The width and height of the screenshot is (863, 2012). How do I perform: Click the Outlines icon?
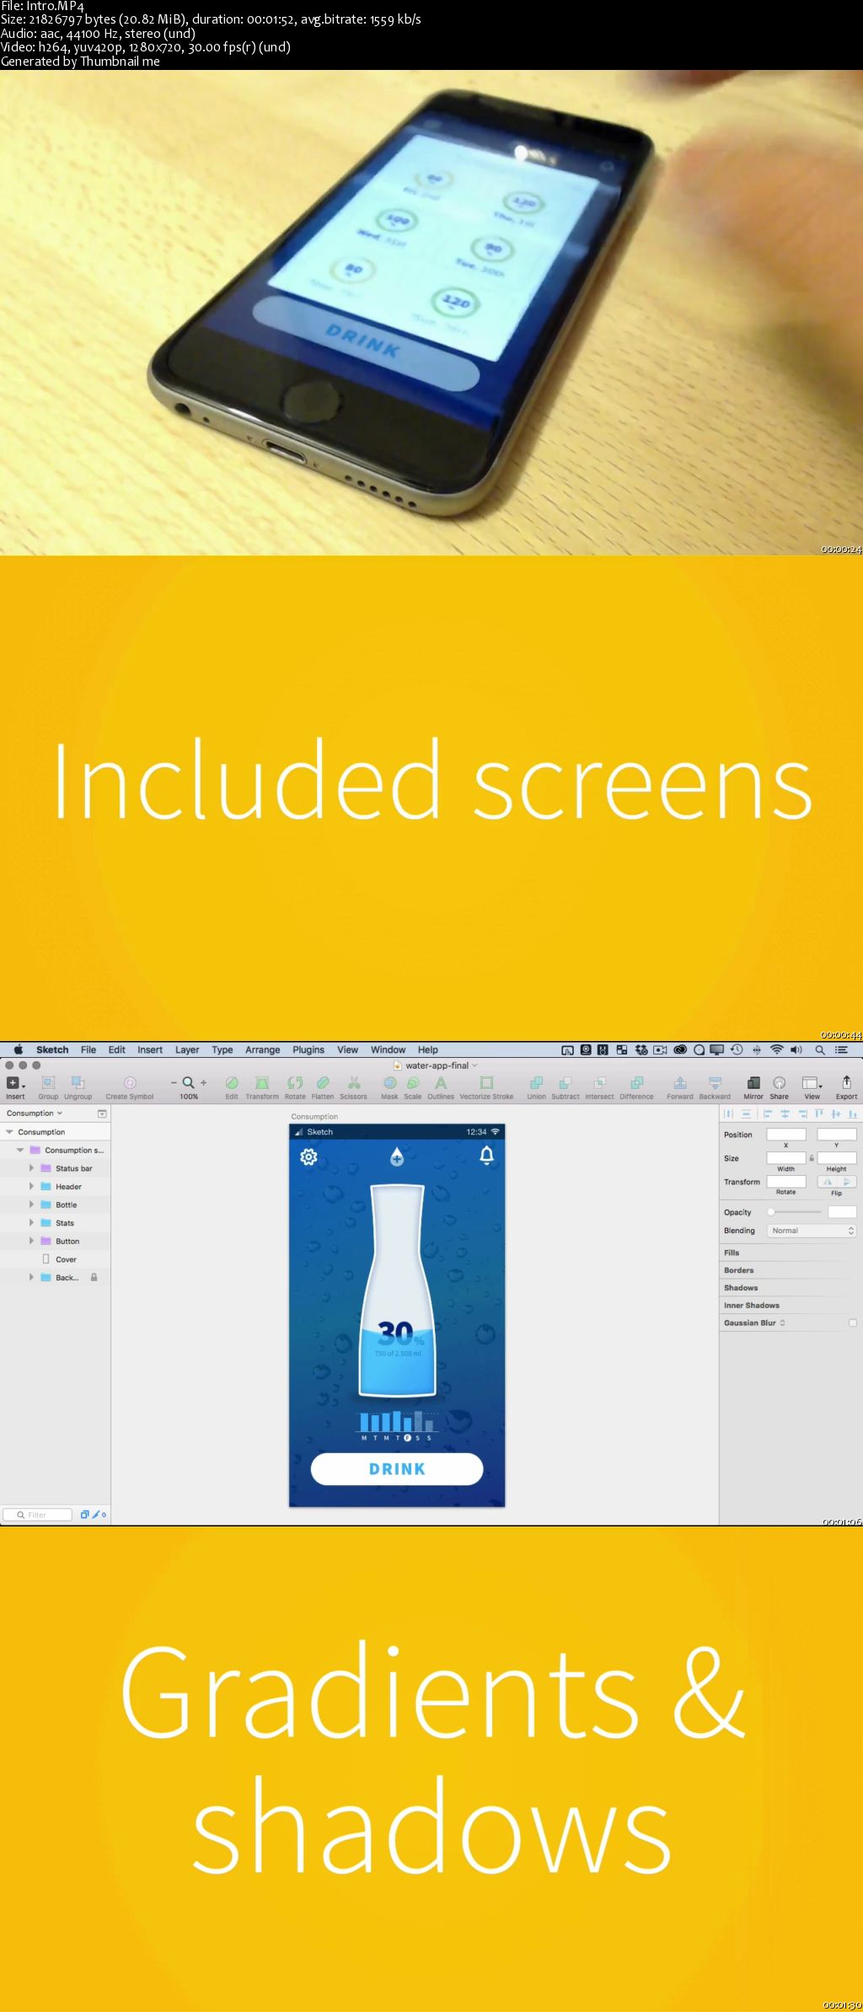[441, 1083]
